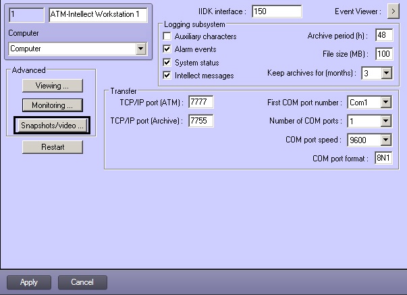Screen dimensions: 407x295
Task: Open the Computer dropdown list
Action: pos(141,49)
